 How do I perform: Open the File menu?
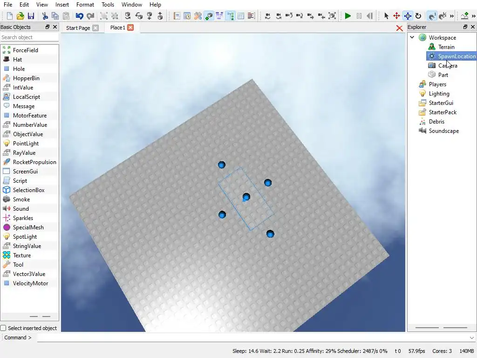tap(8, 5)
